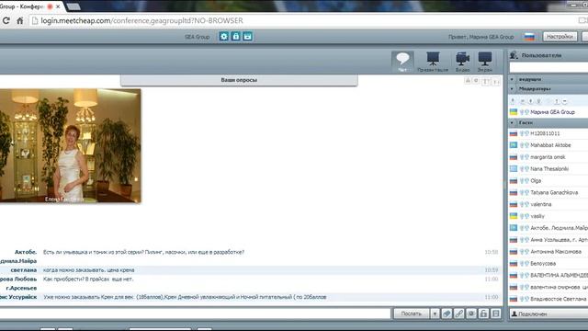The image size is (588, 331).
Task: Select guest margarita omsk
Action: point(548,157)
